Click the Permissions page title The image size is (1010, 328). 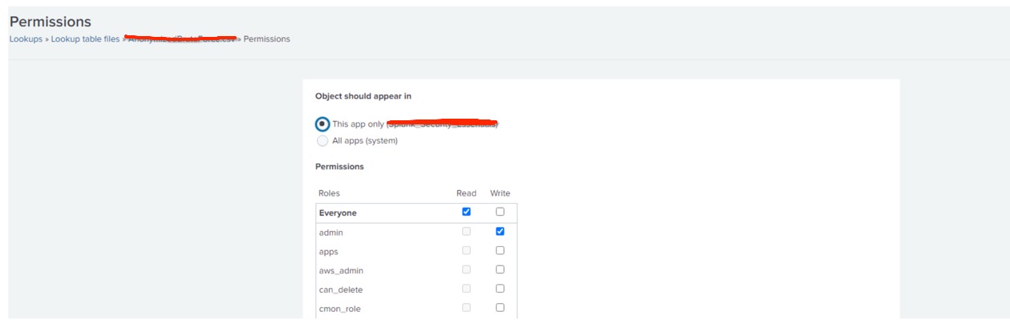(x=51, y=22)
